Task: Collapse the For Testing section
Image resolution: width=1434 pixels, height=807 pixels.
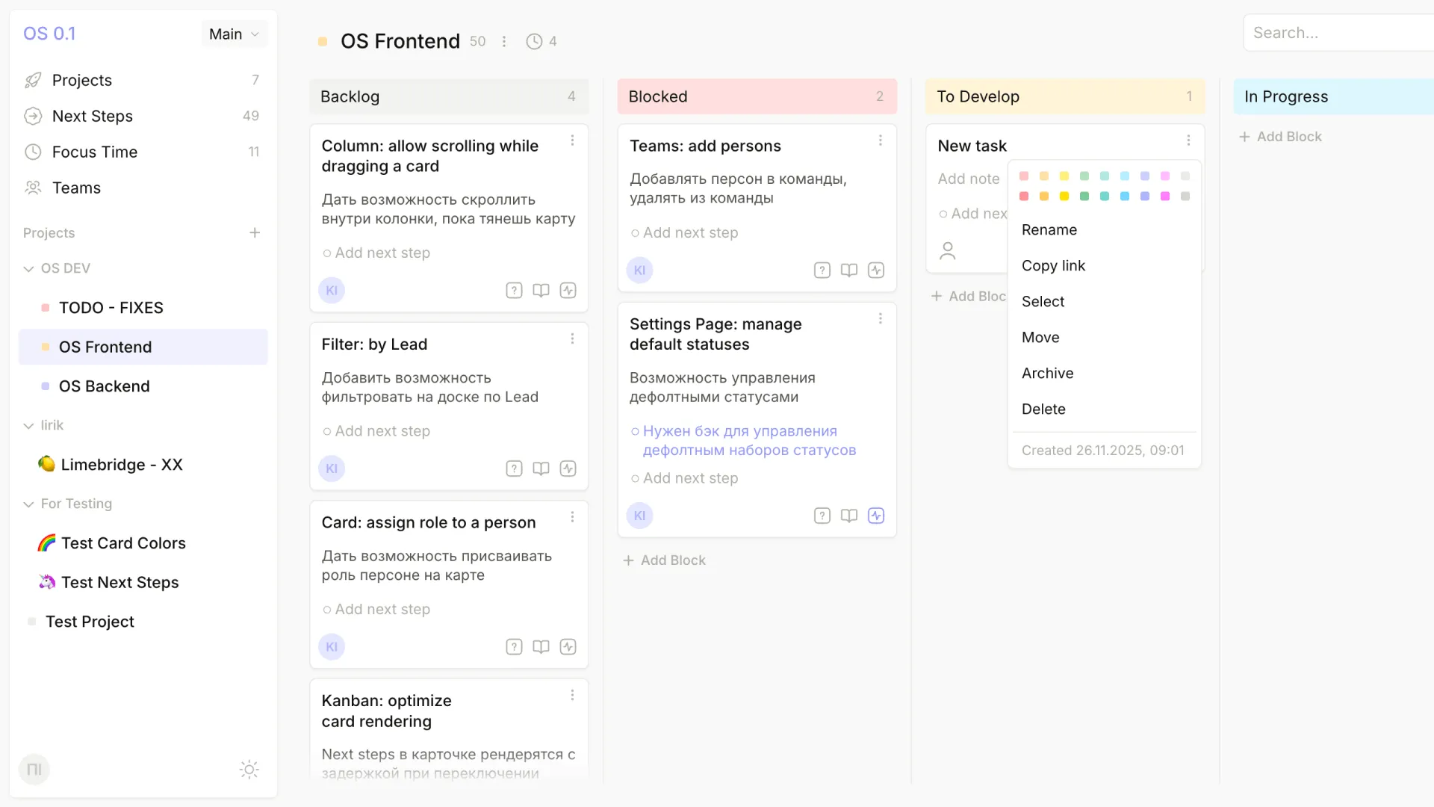Action: (28, 504)
